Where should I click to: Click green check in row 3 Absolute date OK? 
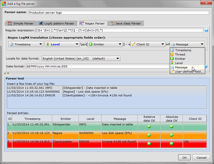pyautogui.click(x=171, y=143)
